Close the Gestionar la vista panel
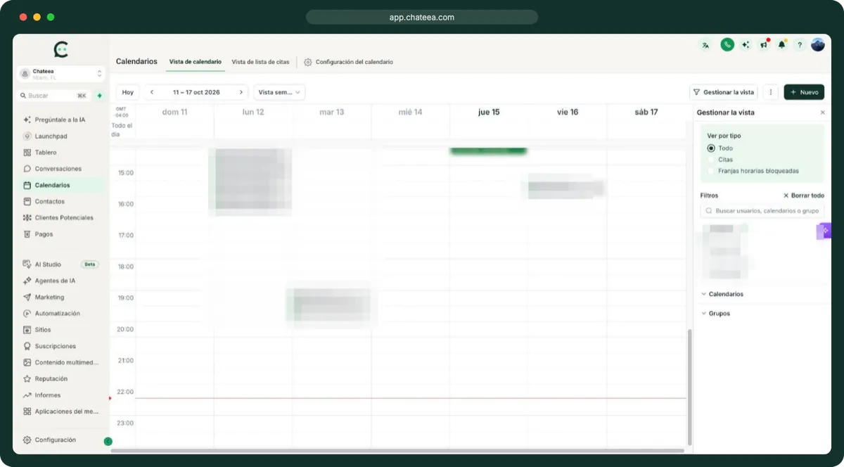Image resolution: width=844 pixels, height=467 pixels. click(823, 113)
